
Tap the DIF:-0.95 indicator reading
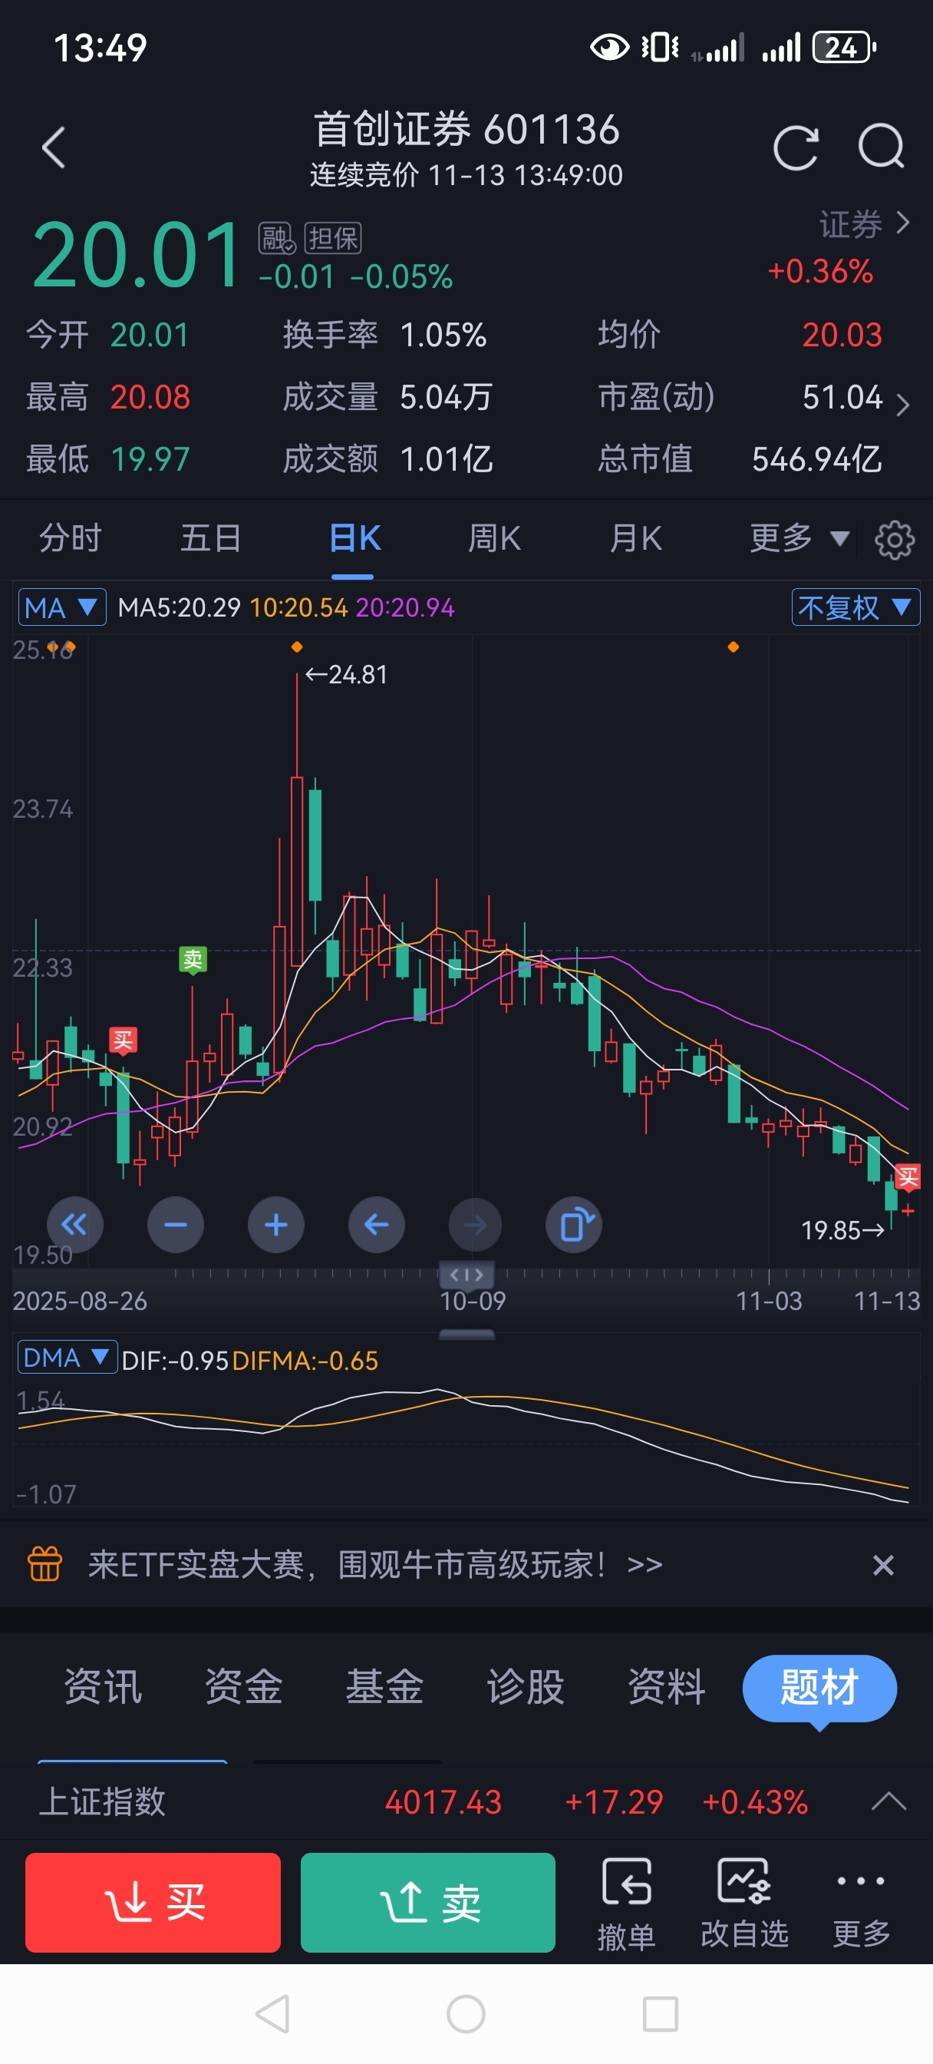[x=176, y=1361]
